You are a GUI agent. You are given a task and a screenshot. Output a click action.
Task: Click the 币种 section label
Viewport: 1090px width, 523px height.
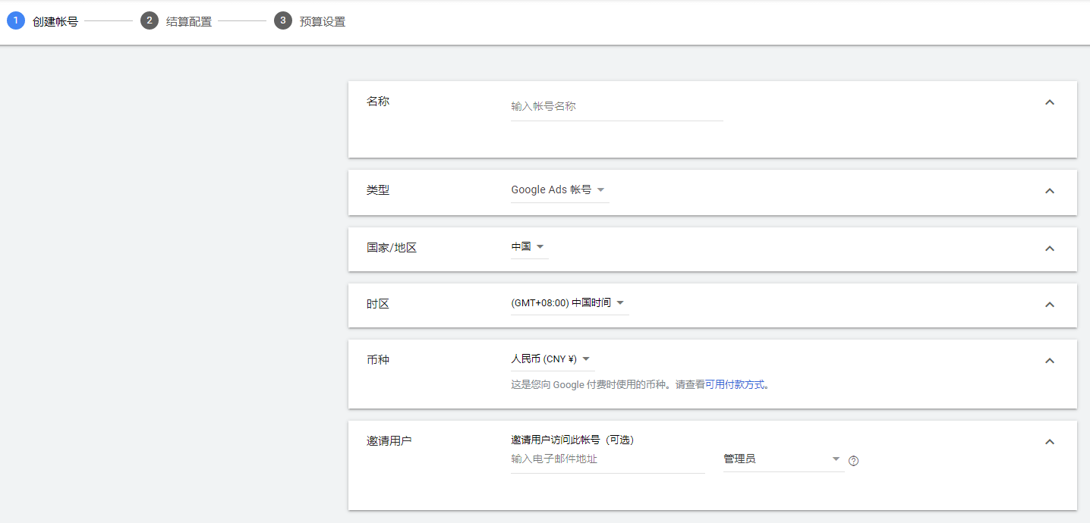pyautogui.click(x=378, y=360)
